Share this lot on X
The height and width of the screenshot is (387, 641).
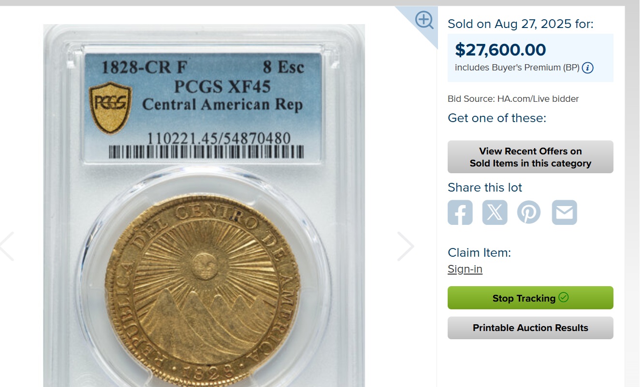click(495, 212)
